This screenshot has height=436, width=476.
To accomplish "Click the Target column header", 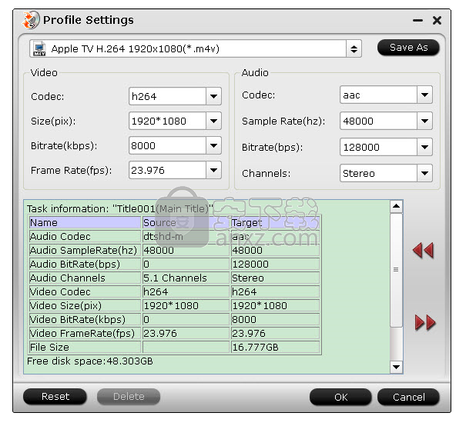I will pos(275,223).
